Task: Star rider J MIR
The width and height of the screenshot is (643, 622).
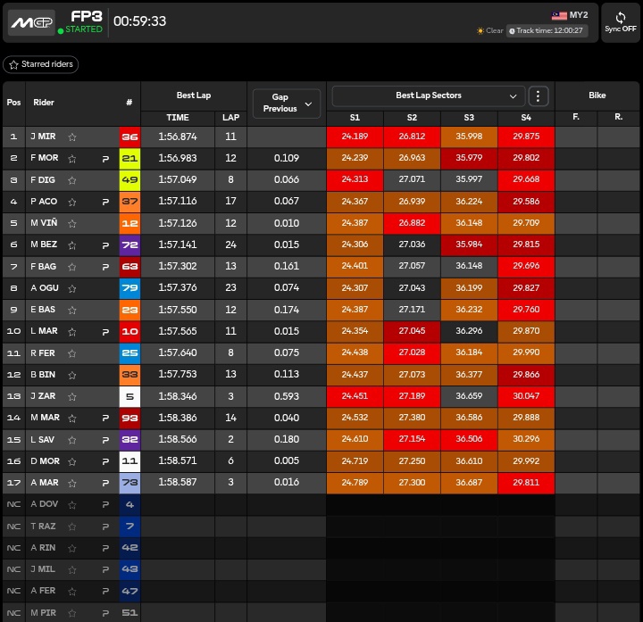Action: (x=72, y=137)
